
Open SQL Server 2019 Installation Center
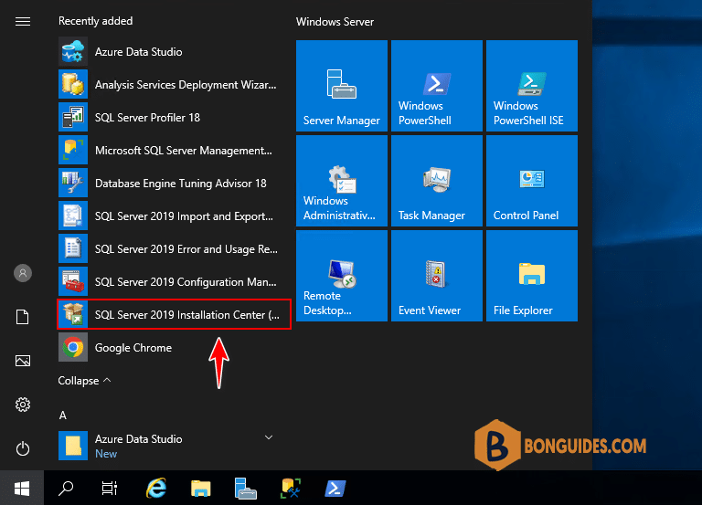[175, 314]
